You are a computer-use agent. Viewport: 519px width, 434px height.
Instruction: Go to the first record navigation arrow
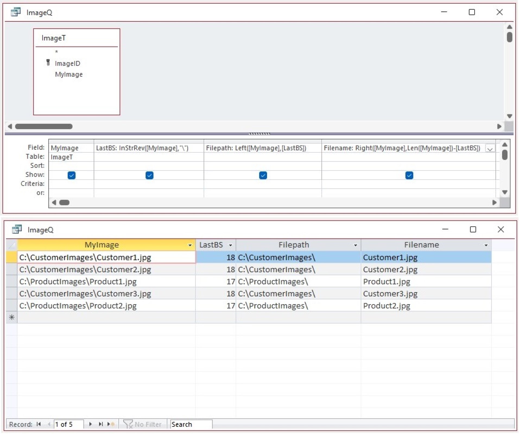point(39,424)
